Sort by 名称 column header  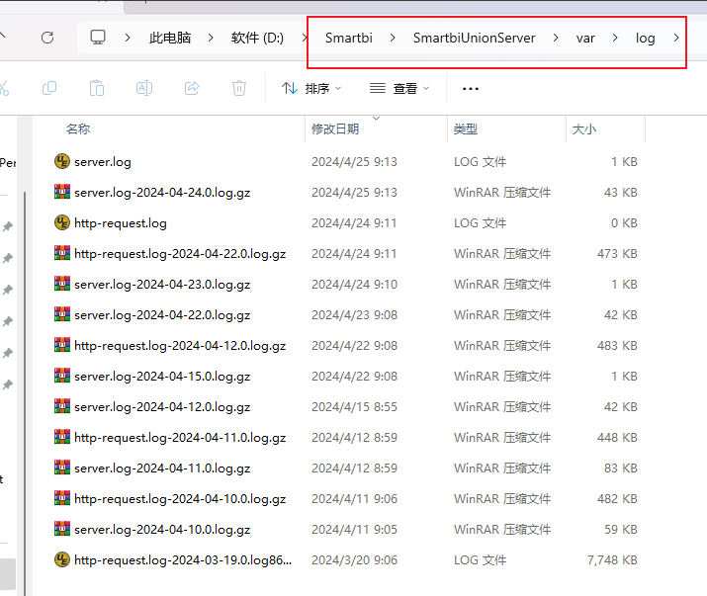pyautogui.click(x=78, y=129)
